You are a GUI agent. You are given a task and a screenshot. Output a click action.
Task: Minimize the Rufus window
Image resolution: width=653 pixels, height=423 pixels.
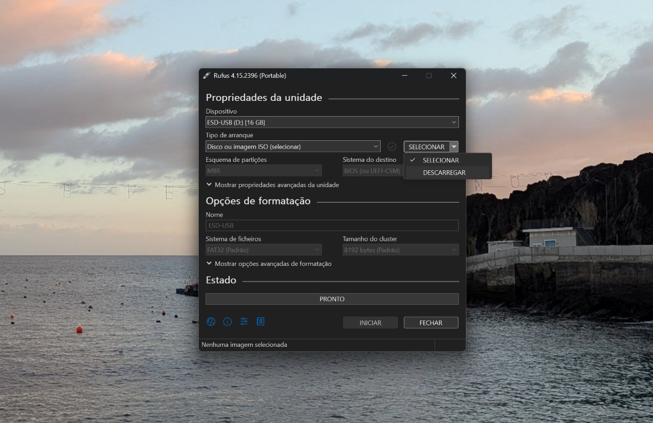(404, 76)
